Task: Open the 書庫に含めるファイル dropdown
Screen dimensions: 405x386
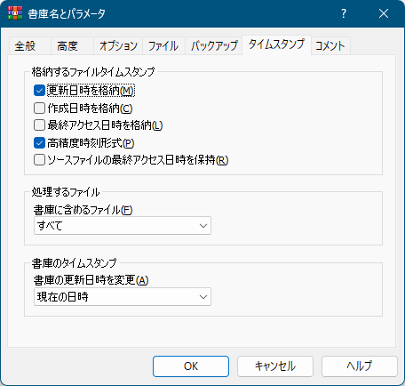Action: coord(123,226)
